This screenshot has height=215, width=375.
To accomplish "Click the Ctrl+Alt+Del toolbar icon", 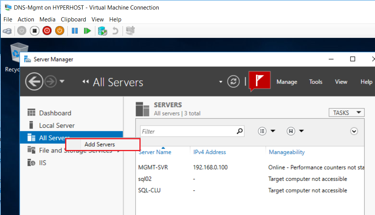I will pyautogui.click(x=7, y=31).
